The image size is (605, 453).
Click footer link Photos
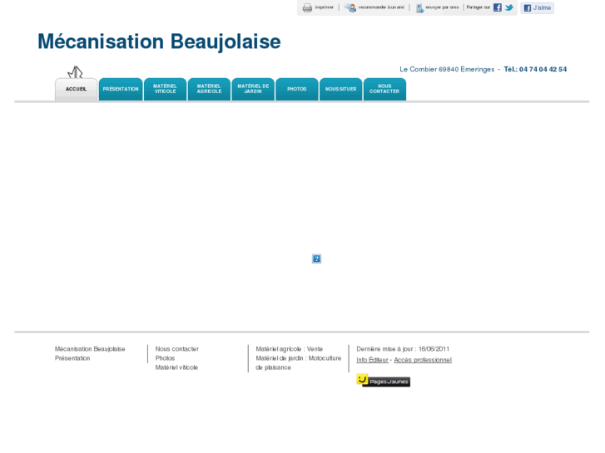click(165, 358)
